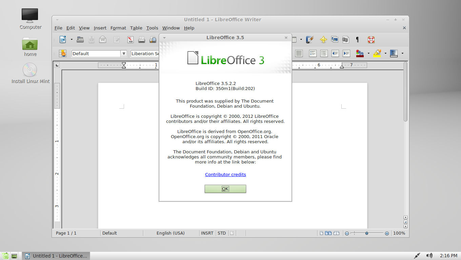Screen dimensions: 461x260
Task: Select two-page side-by-side view icon
Action: pos(328,233)
